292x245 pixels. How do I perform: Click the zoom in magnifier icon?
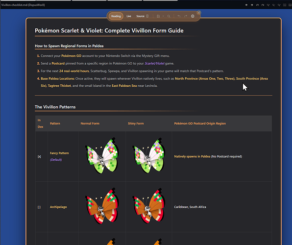(x=268, y=5)
